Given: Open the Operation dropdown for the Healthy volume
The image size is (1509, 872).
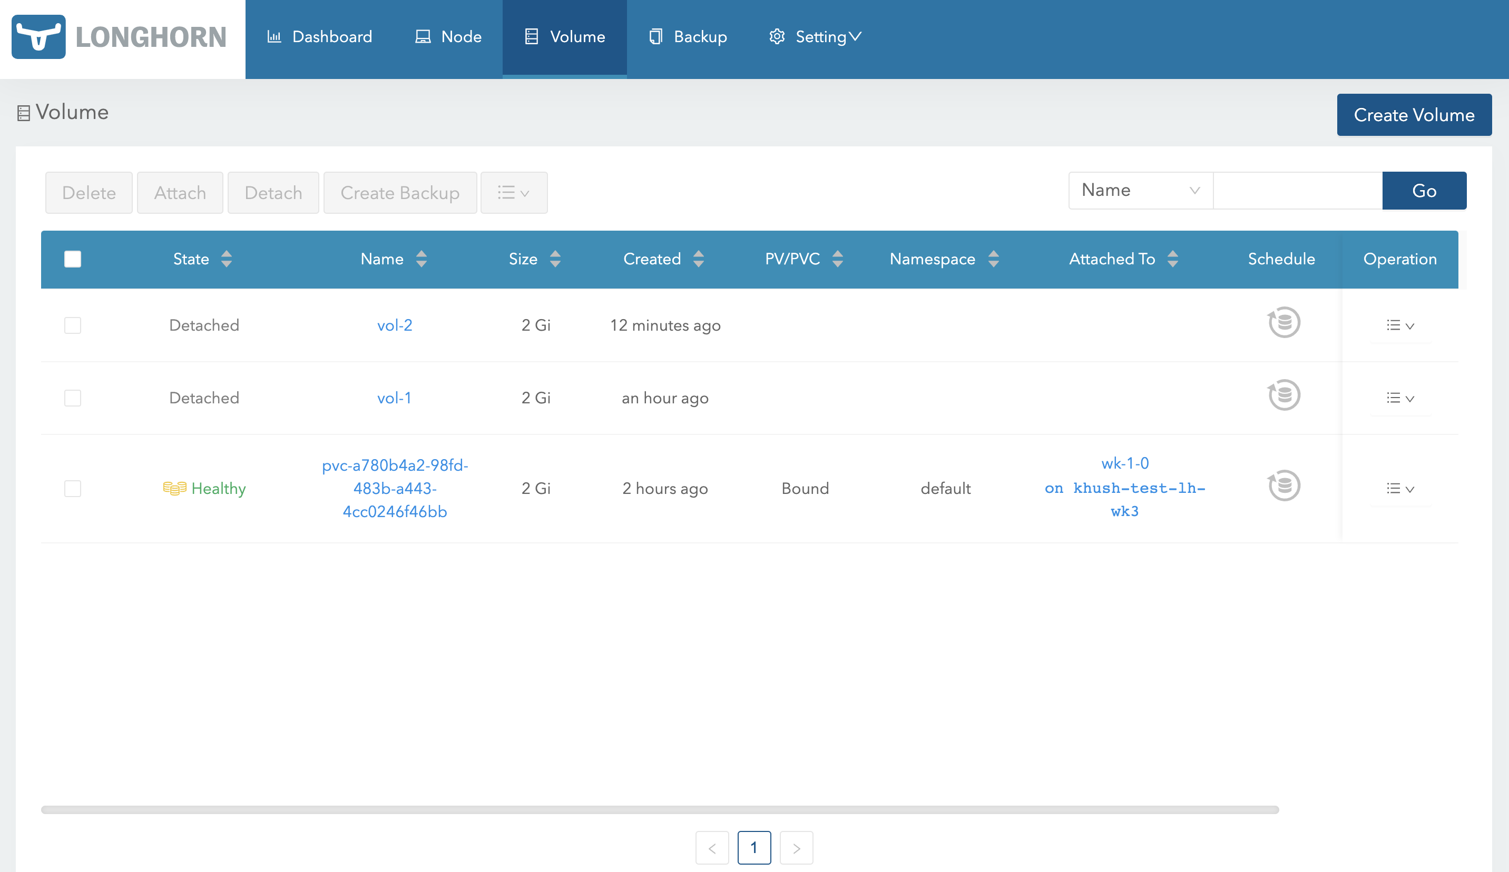Looking at the screenshot, I should tap(1399, 488).
